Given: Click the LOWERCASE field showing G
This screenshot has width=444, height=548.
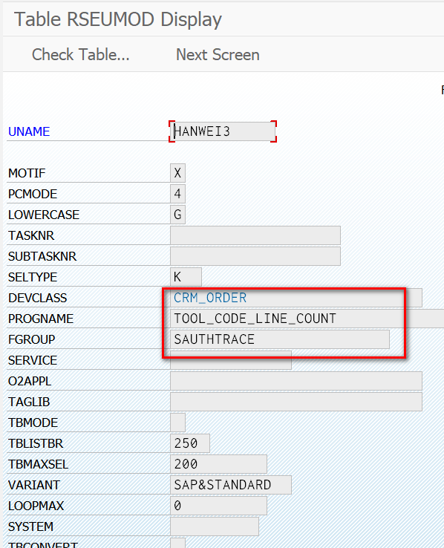Looking at the screenshot, I should tap(177, 215).
